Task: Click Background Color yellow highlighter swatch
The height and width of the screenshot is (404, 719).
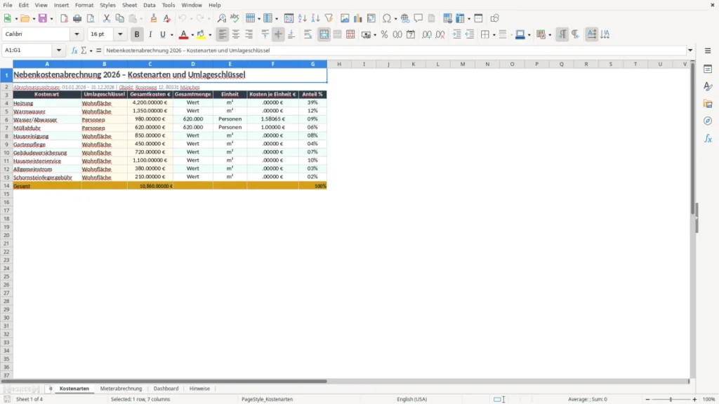Action: (x=202, y=34)
